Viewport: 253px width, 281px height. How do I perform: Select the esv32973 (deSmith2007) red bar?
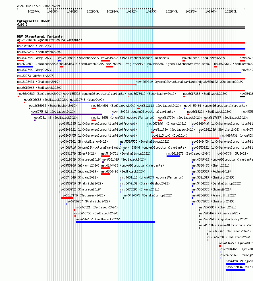[x=131, y=79]
